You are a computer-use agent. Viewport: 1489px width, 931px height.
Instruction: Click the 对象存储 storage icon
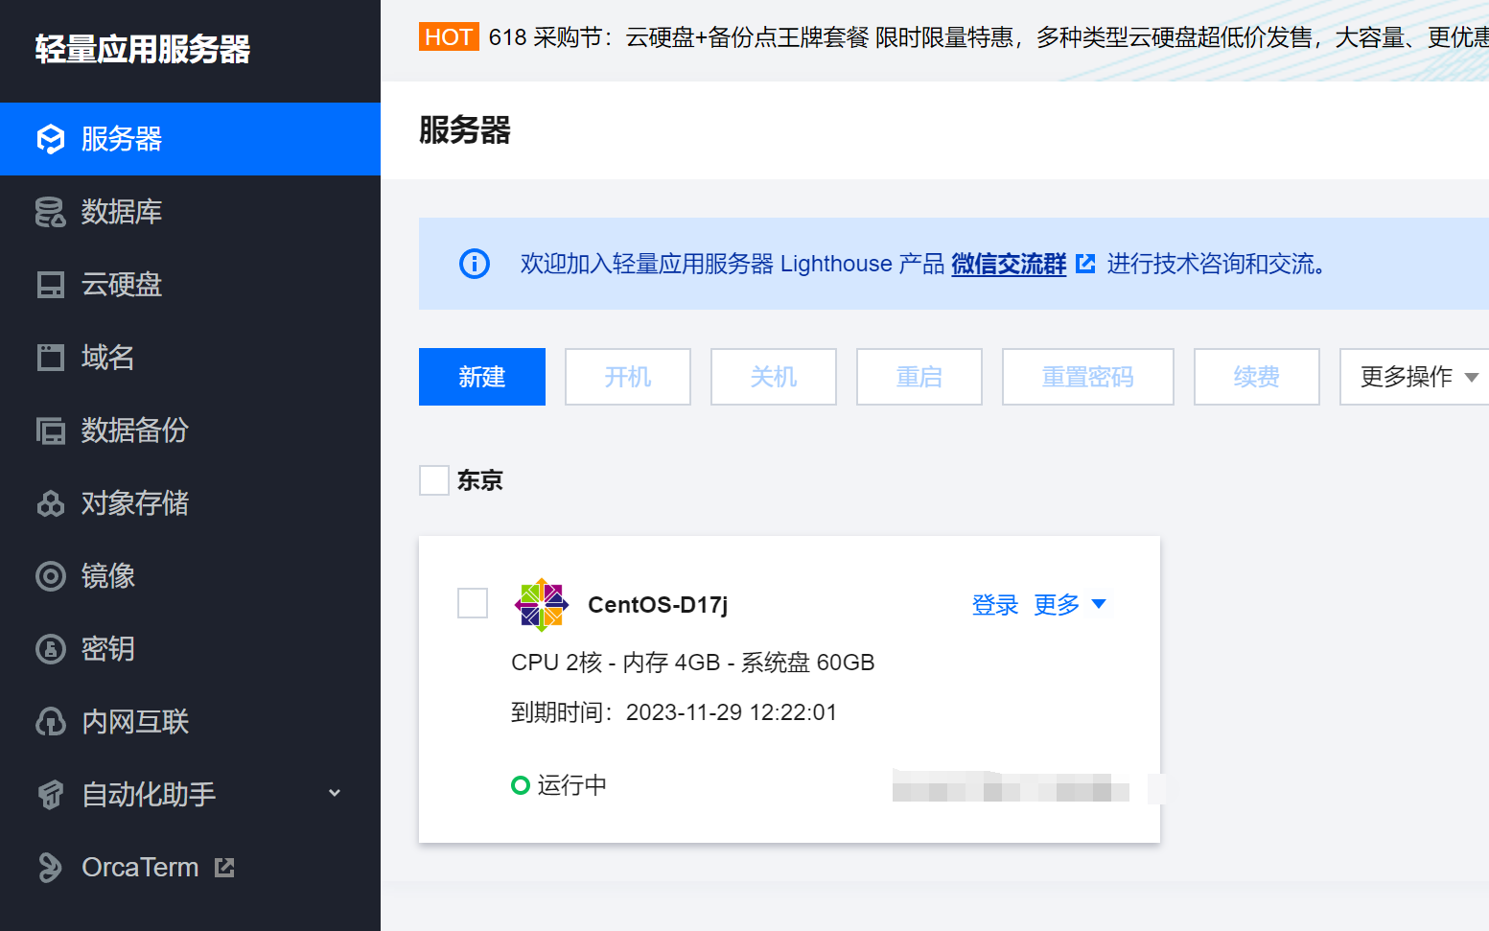(x=50, y=503)
